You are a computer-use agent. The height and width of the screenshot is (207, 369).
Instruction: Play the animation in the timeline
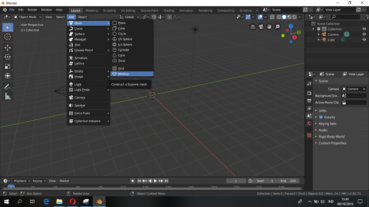(155, 181)
